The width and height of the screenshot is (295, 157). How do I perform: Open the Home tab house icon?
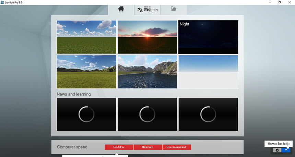tap(121, 9)
